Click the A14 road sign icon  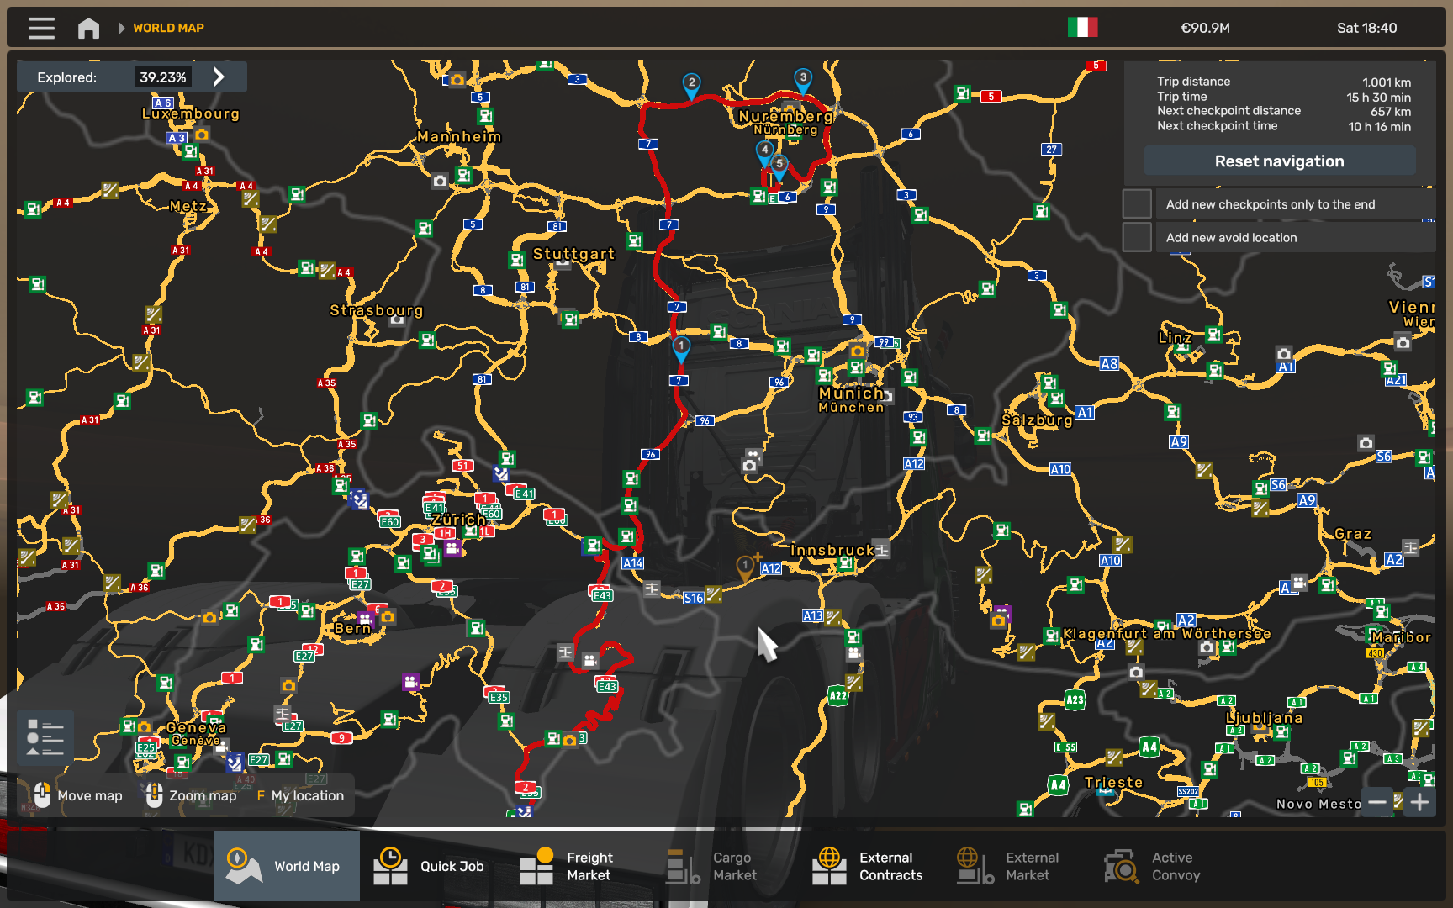[632, 563]
